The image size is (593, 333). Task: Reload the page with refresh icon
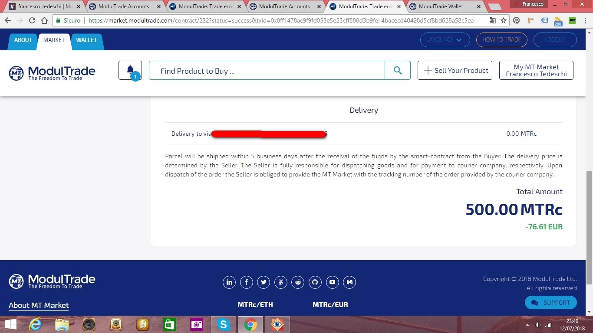click(32, 20)
